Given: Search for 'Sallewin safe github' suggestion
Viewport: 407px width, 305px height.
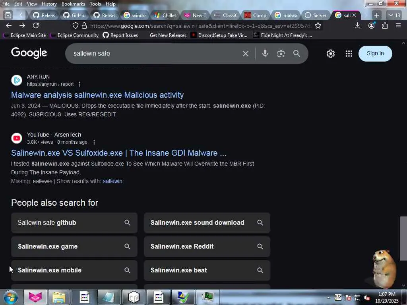Looking at the screenshot, I should [74, 222].
